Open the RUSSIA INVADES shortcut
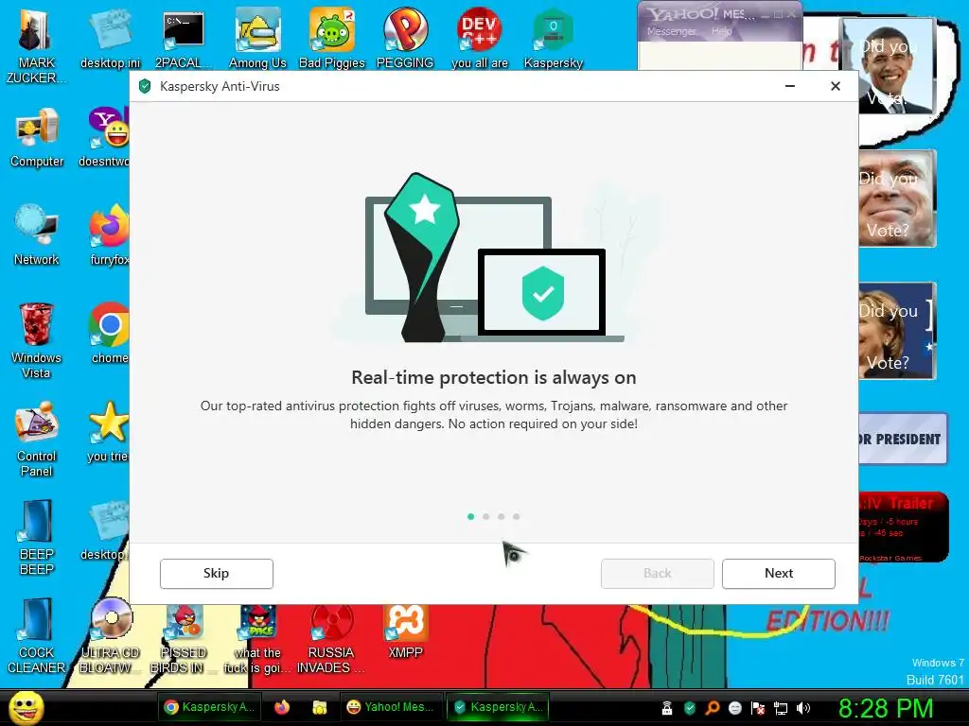Screen dimensions: 969x726 [330, 640]
